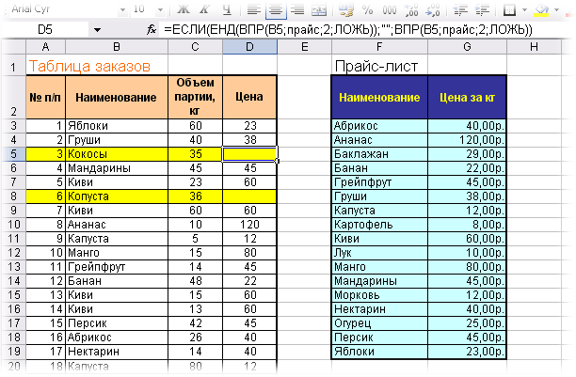Apply cell borders button
Image resolution: width=576 pixels, height=377 pixels.
click(x=509, y=10)
